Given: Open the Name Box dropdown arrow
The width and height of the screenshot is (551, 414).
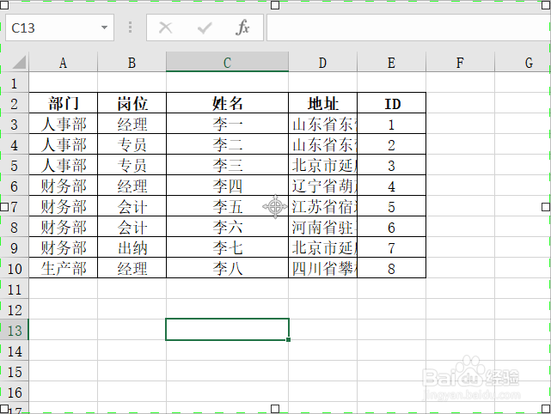Looking at the screenshot, I should click(x=104, y=27).
